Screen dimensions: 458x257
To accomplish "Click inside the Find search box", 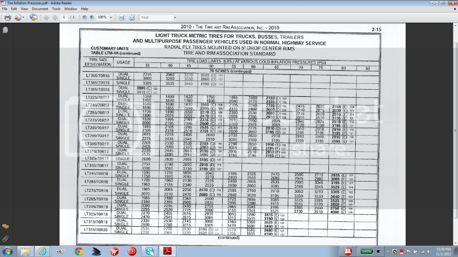I will click(157, 17).
